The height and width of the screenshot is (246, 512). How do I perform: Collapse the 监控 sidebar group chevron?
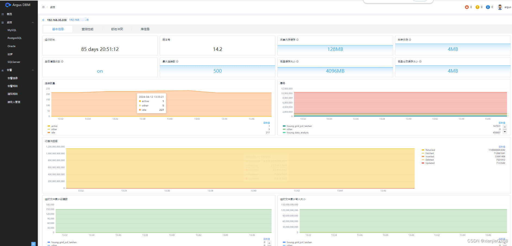click(33, 23)
